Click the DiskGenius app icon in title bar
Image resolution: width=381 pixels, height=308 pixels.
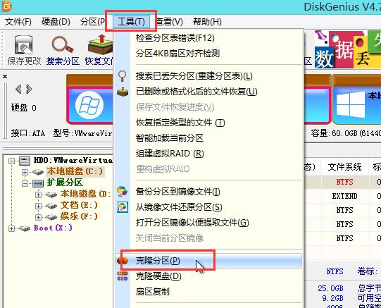[6, 6]
